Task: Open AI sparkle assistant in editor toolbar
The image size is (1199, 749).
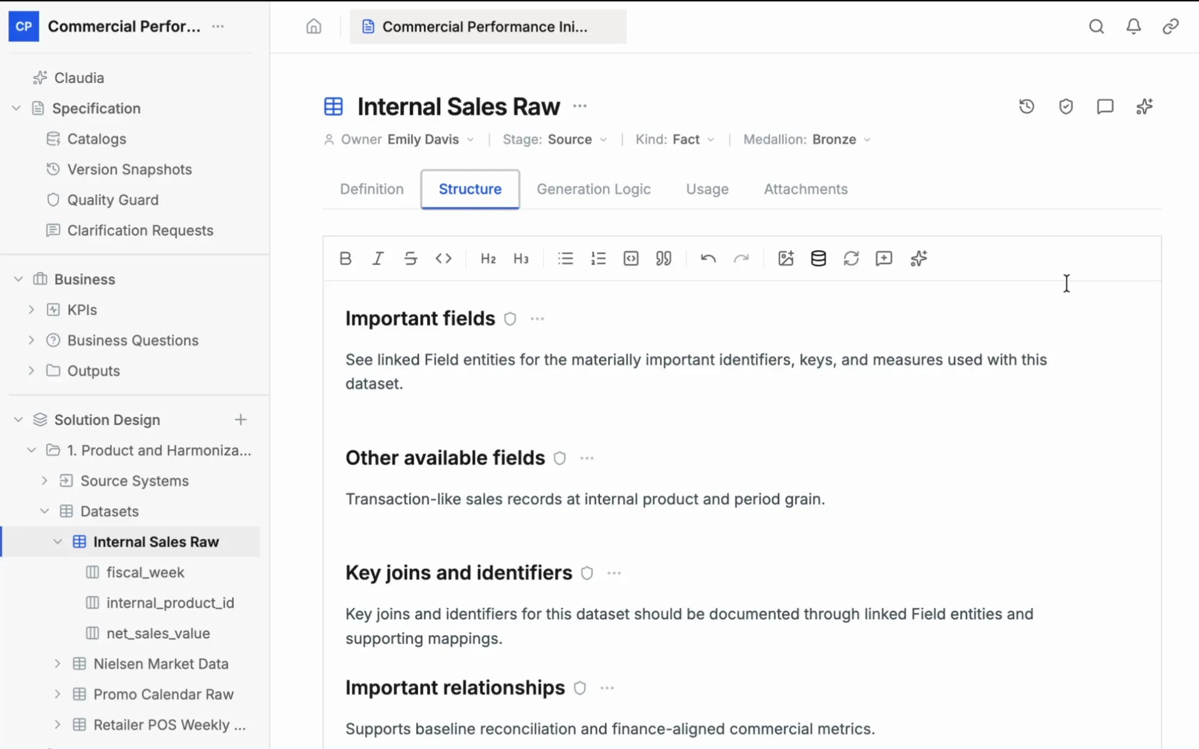Action: click(918, 258)
